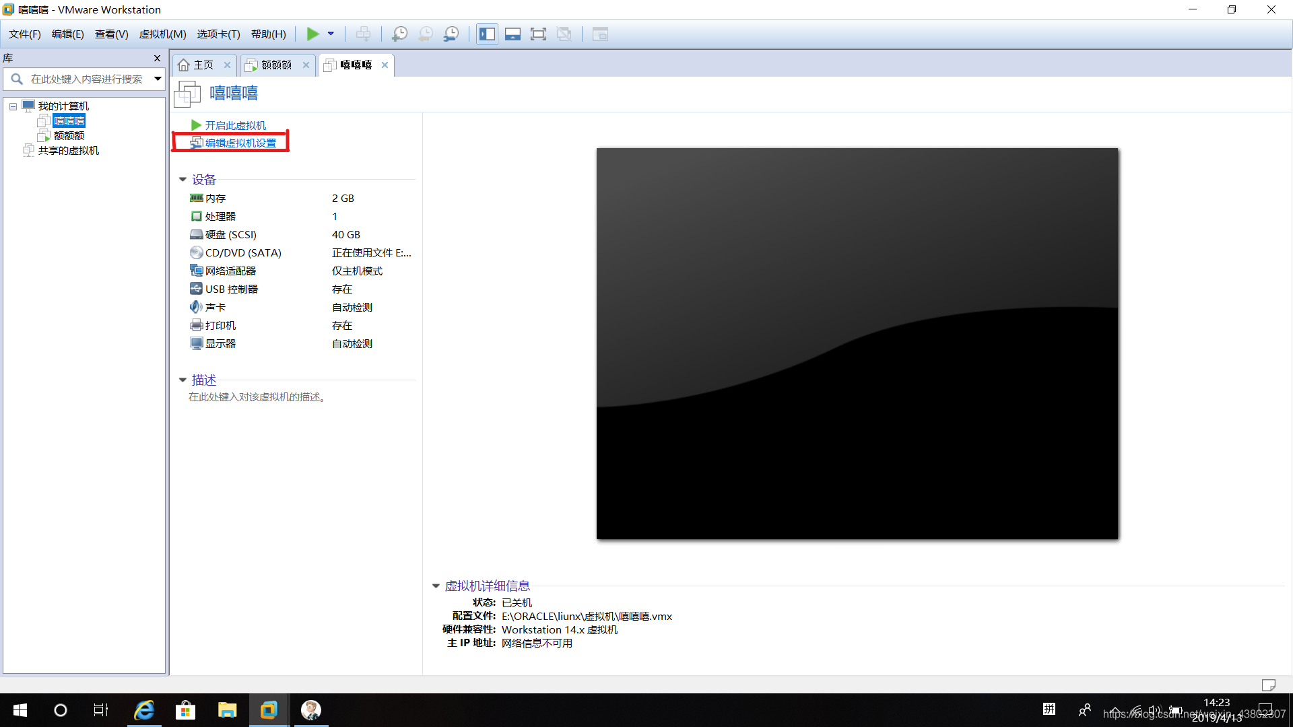Open the 帮助(H) menu

coord(269,34)
